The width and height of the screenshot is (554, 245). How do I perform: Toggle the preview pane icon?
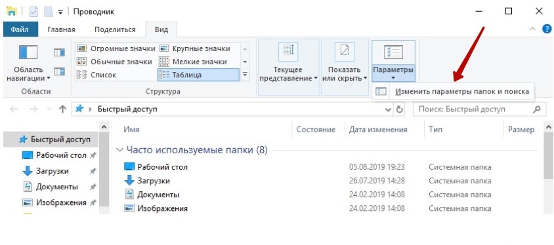[x=59, y=52]
